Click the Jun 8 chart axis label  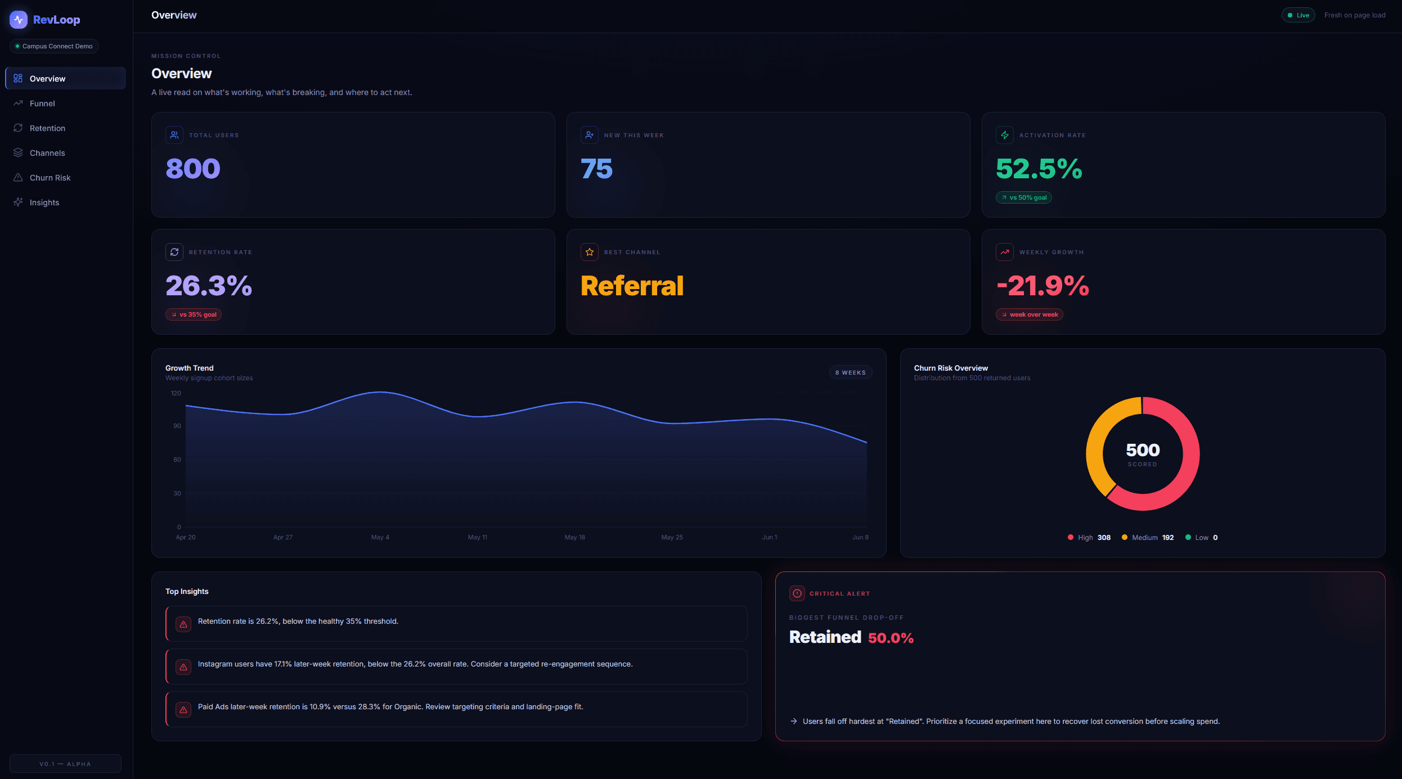coord(861,537)
